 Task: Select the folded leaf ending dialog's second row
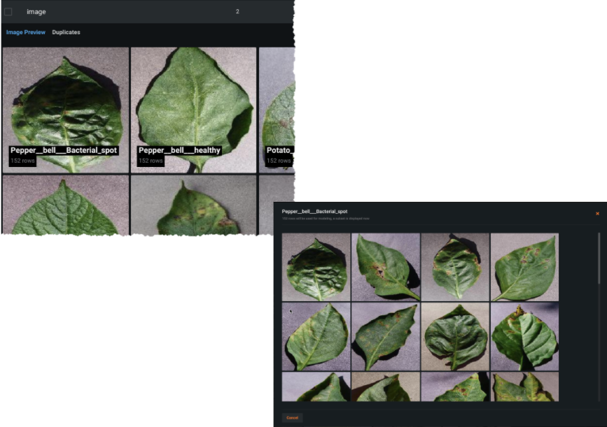524,336
